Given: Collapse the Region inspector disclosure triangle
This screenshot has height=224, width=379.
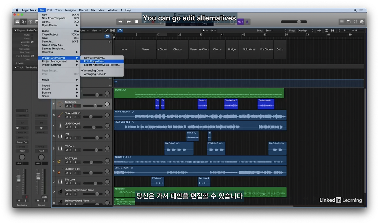Looking at the screenshot, I should 15,31.
